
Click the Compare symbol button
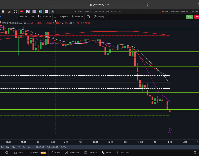[61, 17]
